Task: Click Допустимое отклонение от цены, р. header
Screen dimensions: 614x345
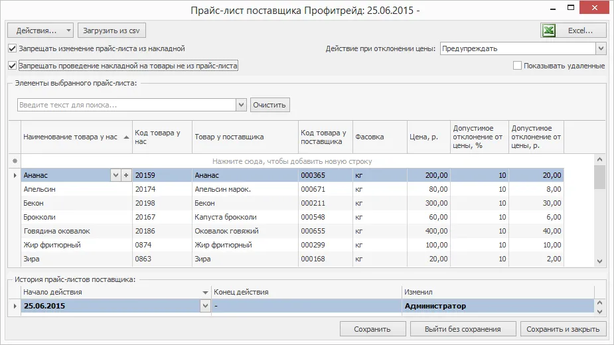Action: (536, 137)
